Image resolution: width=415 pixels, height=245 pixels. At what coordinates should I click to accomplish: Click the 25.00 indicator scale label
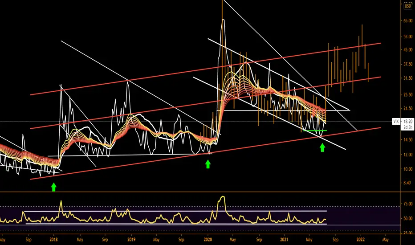(408, 233)
